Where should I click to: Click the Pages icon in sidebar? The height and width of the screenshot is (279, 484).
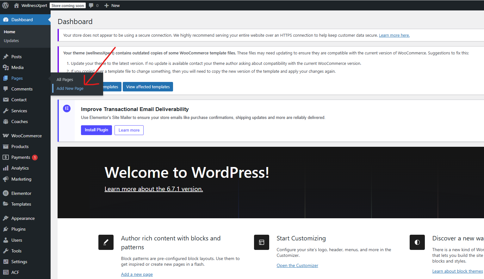click(6, 78)
